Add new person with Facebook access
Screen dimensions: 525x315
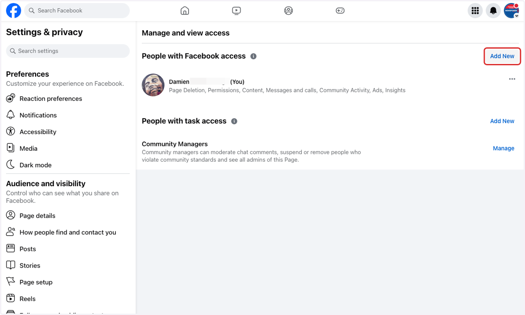point(502,56)
